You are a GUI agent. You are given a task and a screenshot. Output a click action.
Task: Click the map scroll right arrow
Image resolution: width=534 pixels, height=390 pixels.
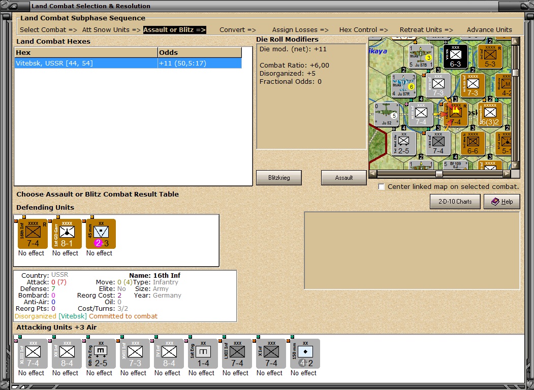(507, 174)
